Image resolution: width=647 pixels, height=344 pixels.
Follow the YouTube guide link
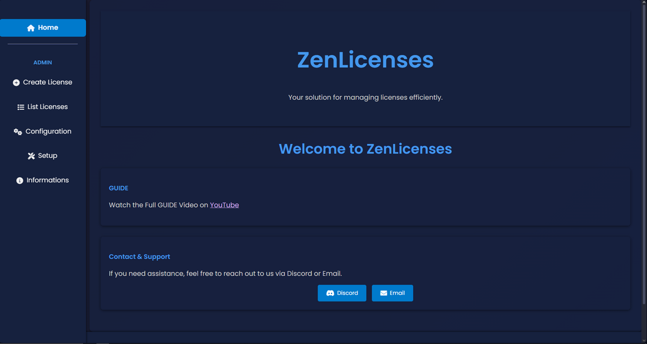point(225,205)
